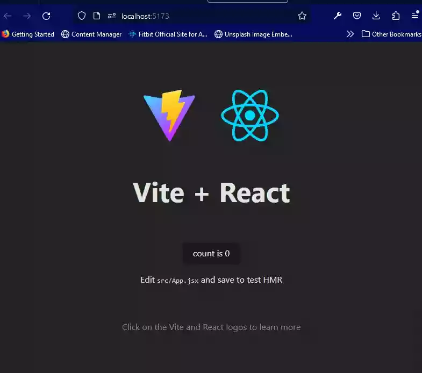Open the Unsplash Image Embed bookmark

pos(253,34)
